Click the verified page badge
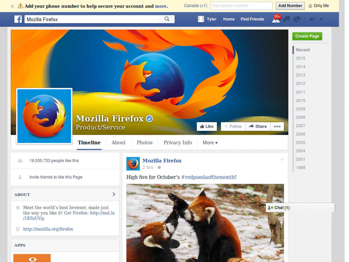 (x=149, y=119)
